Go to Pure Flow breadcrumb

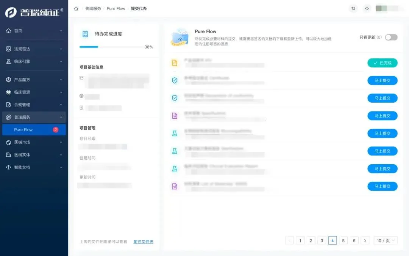coord(116,9)
